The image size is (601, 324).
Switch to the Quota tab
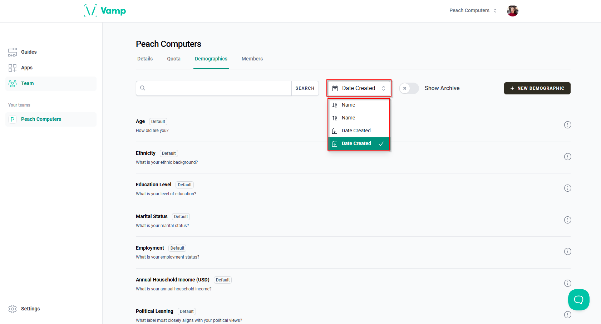click(x=174, y=59)
